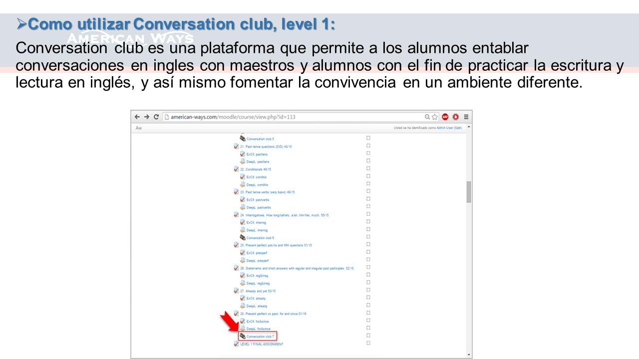Click the chat icon beside Conversation club 6
The image size is (639, 359).
coord(243,238)
